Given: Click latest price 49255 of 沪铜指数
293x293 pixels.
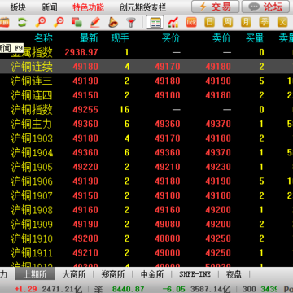Looking at the screenshot, I should coord(85,110).
